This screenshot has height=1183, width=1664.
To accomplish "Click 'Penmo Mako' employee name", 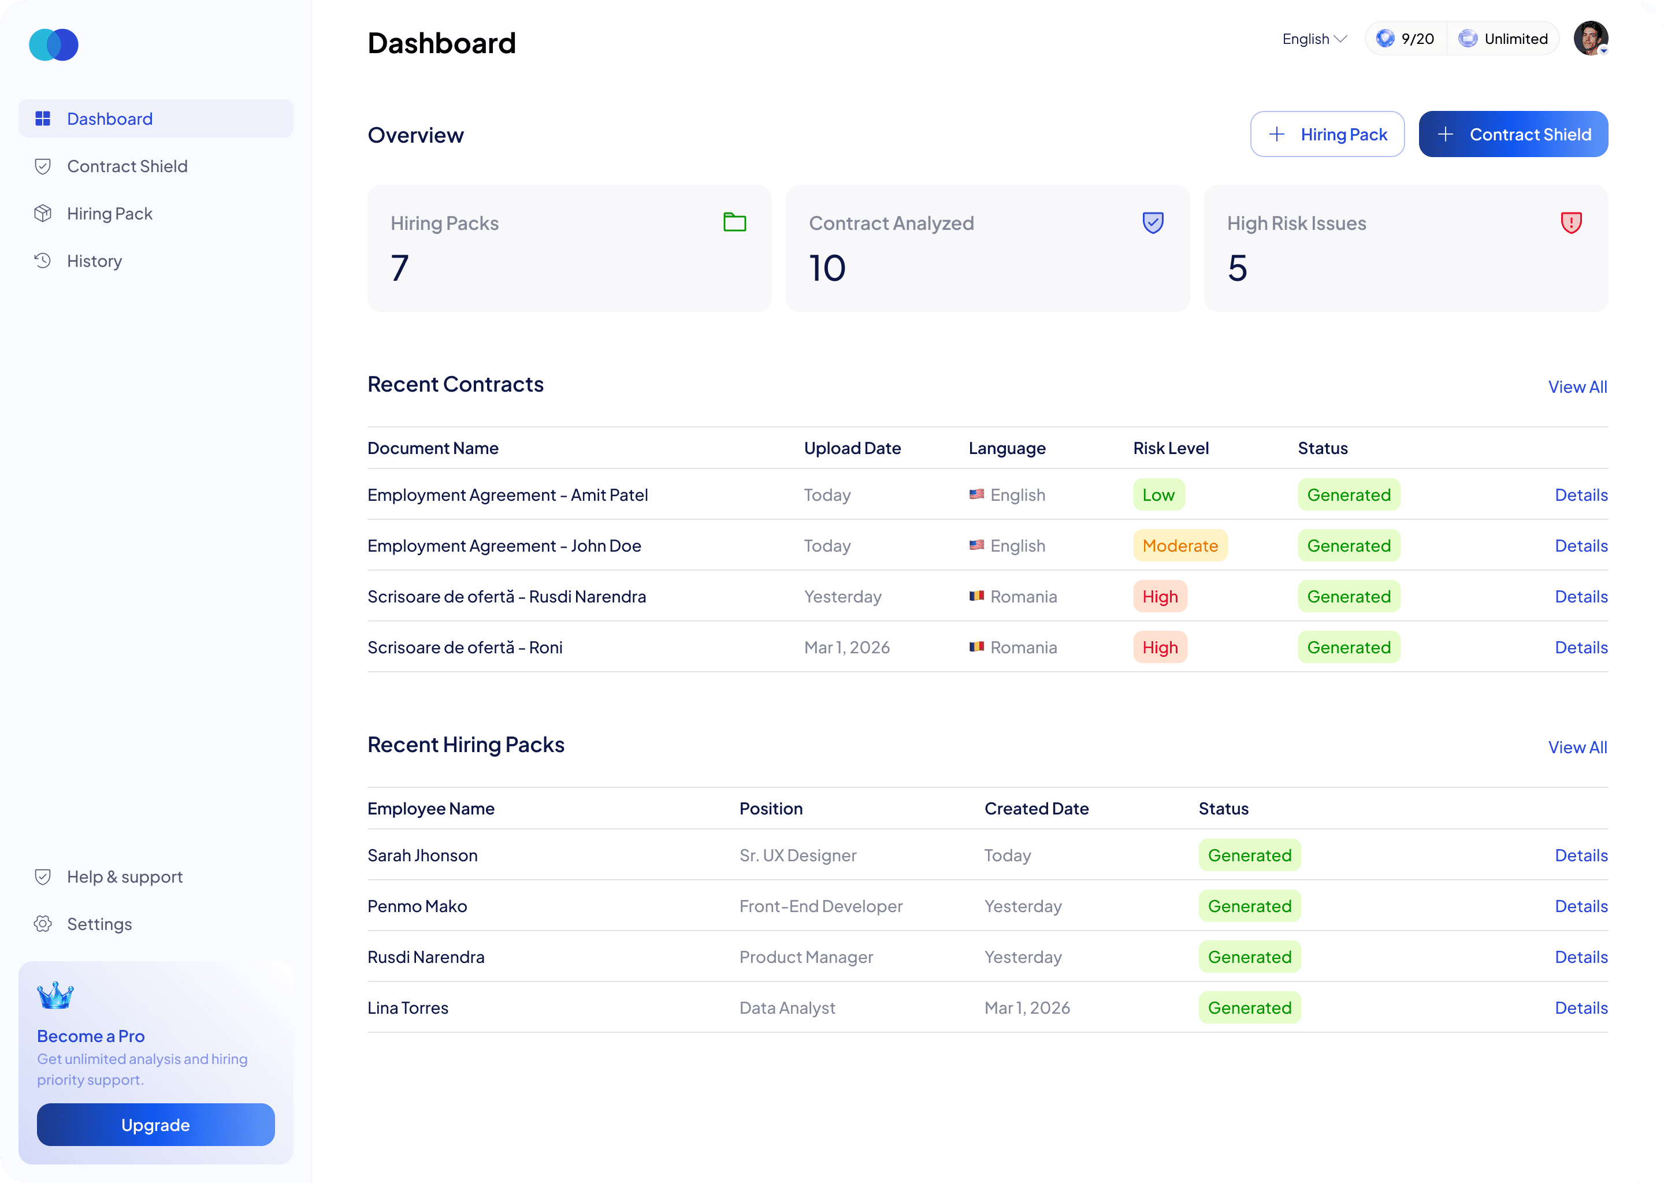I will 417,906.
